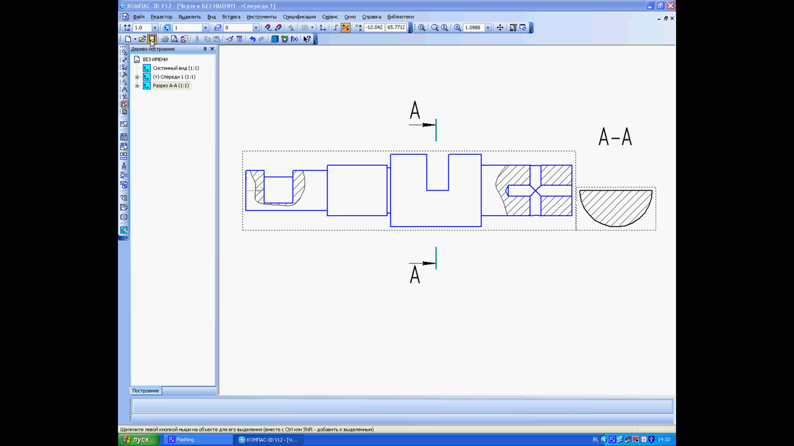The image size is (794, 446).
Task: Click the Open file folder icon
Action: coord(142,39)
